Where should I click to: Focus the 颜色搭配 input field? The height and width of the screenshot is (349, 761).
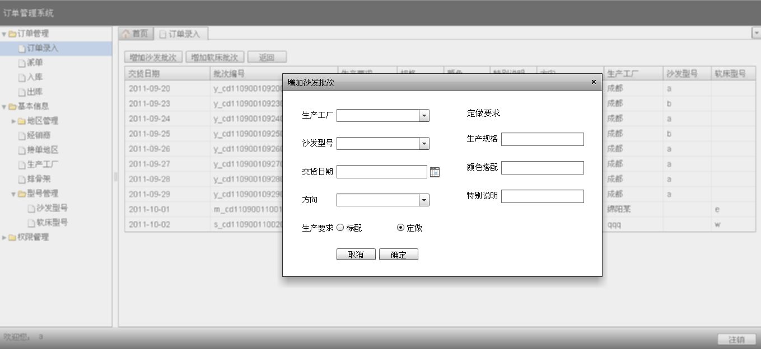tap(543, 168)
